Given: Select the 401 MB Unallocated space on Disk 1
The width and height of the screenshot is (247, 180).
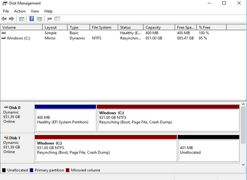Looking at the screenshot, I should [x=208, y=150].
